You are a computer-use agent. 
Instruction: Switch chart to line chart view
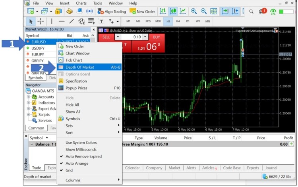tap(183, 12)
